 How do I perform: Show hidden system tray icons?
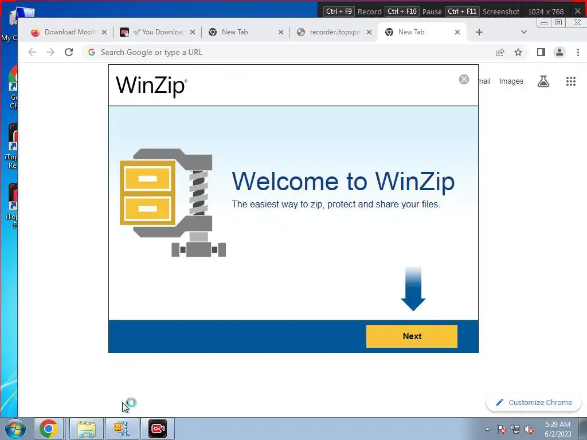click(x=487, y=429)
